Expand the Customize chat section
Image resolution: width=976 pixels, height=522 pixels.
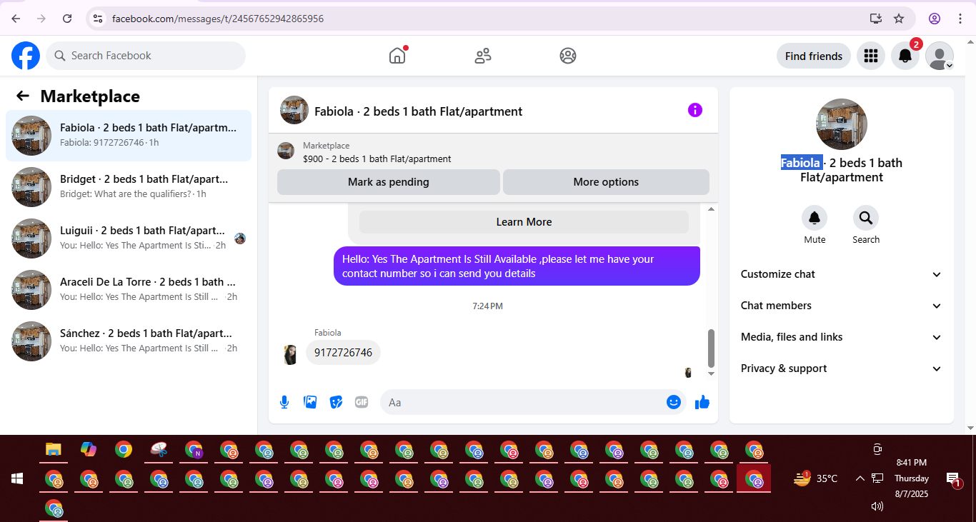[x=842, y=274]
